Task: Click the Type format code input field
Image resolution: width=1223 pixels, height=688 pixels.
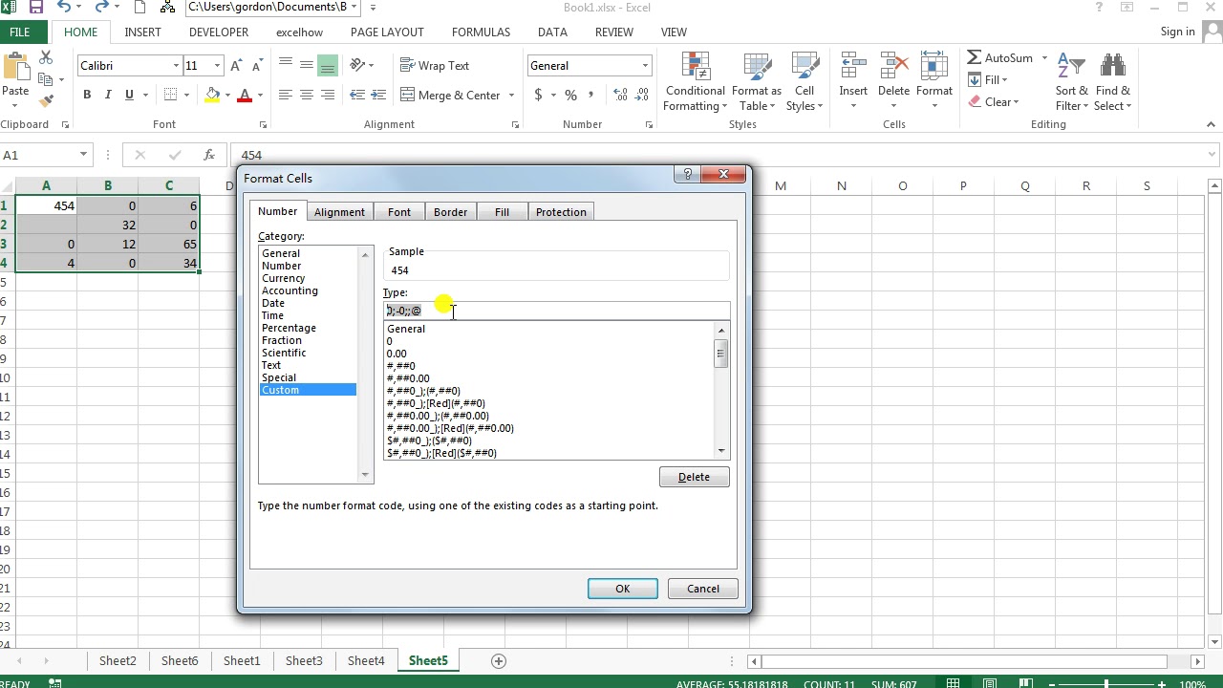Action: 556,311
